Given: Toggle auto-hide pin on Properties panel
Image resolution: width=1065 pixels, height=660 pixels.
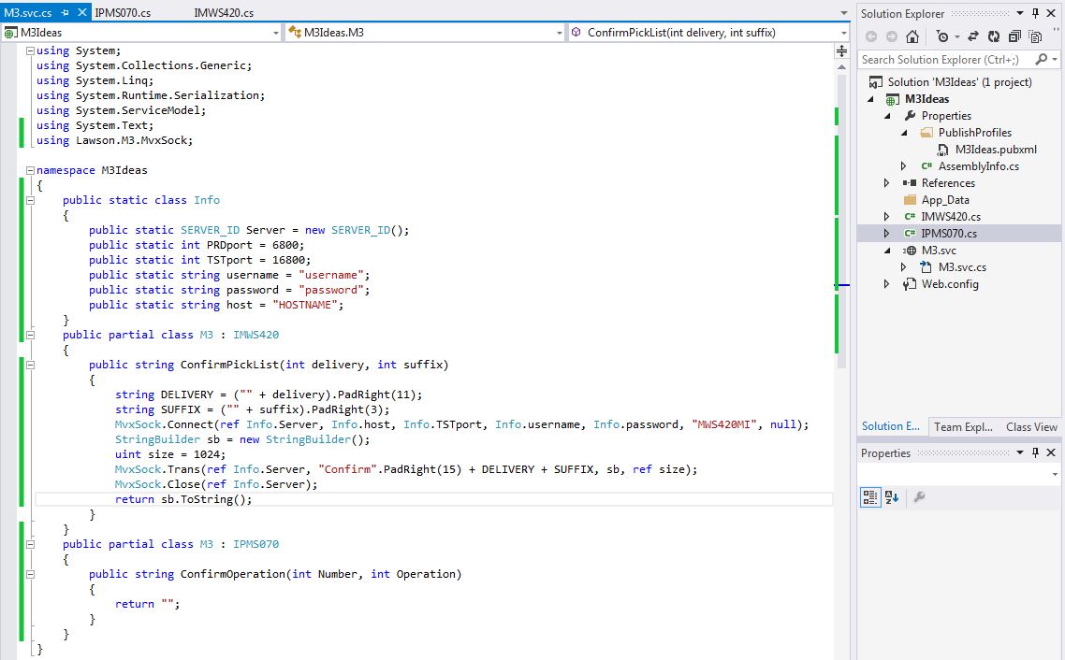Looking at the screenshot, I should tap(1035, 452).
